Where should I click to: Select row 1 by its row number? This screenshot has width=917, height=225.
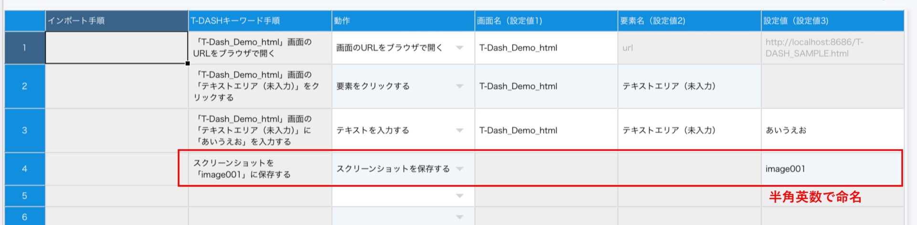pos(24,48)
